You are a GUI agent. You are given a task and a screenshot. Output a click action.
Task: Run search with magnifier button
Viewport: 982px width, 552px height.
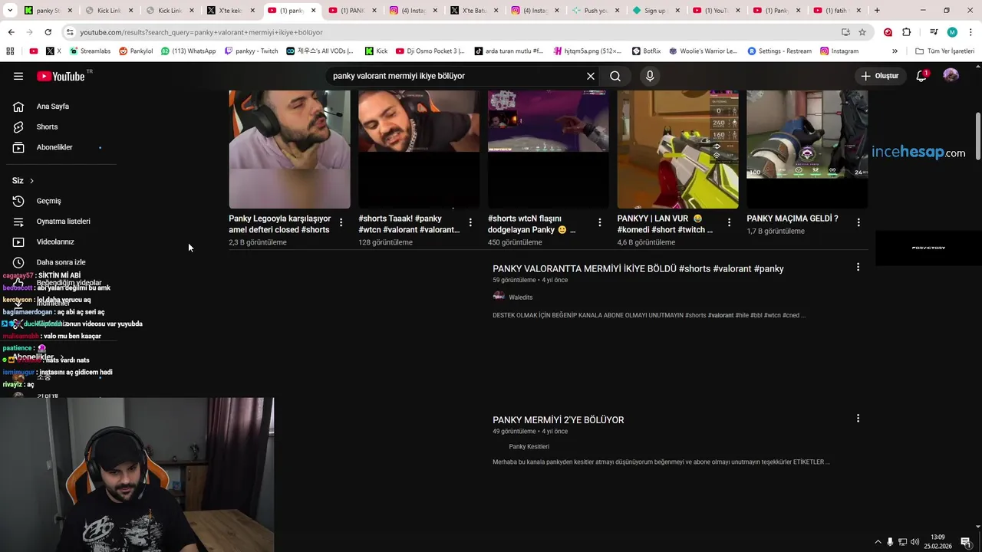tap(615, 76)
